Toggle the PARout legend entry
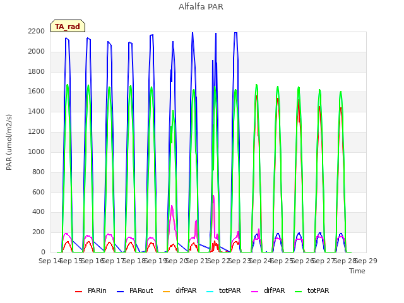This screenshot has width=404, height=303. pos(134,290)
